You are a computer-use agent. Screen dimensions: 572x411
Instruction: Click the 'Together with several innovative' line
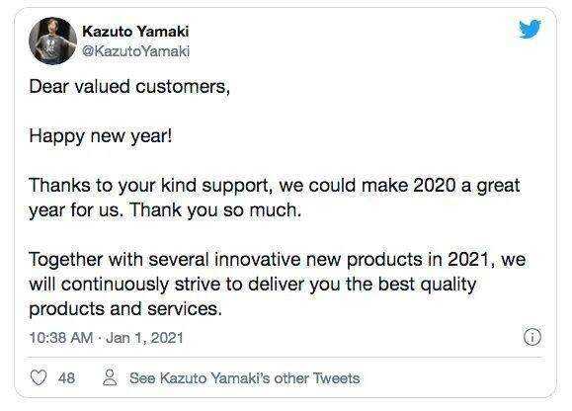tap(278, 260)
